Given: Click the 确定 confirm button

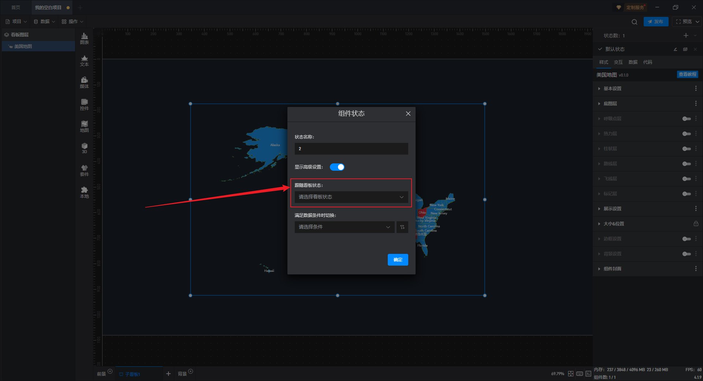Looking at the screenshot, I should [x=398, y=260].
